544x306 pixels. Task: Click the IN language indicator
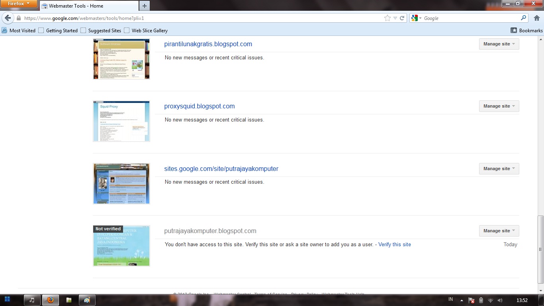(x=450, y=300)
